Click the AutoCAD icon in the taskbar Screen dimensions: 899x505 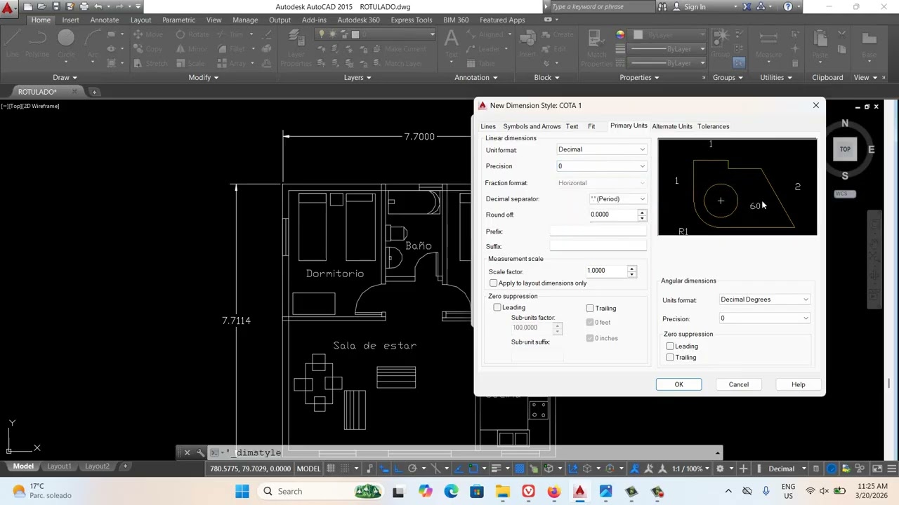[x=579, y=491]
